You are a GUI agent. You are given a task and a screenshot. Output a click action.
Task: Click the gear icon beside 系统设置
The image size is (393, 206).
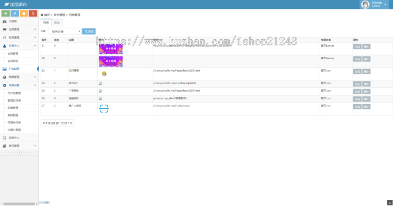4,86
